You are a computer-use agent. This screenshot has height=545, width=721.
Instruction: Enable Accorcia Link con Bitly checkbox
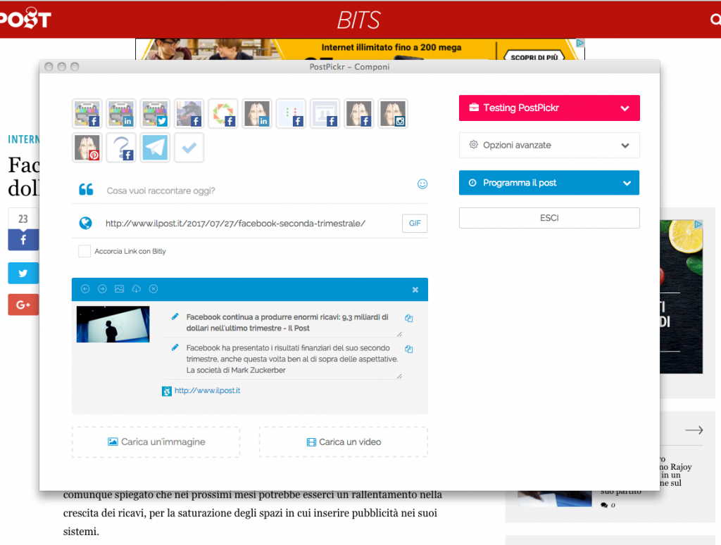[x=84, y=251]
